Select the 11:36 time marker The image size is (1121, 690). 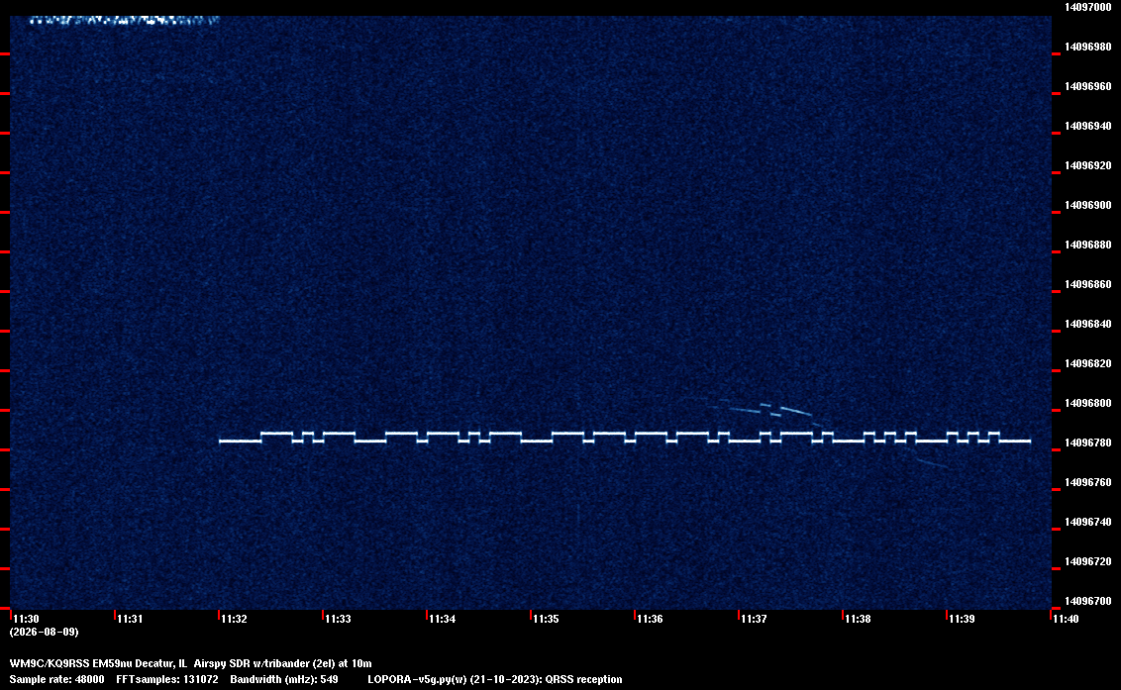[650, 619]
